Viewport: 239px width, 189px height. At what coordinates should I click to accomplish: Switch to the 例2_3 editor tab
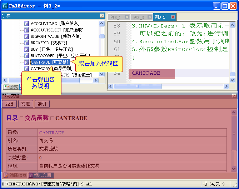point(138,17)
